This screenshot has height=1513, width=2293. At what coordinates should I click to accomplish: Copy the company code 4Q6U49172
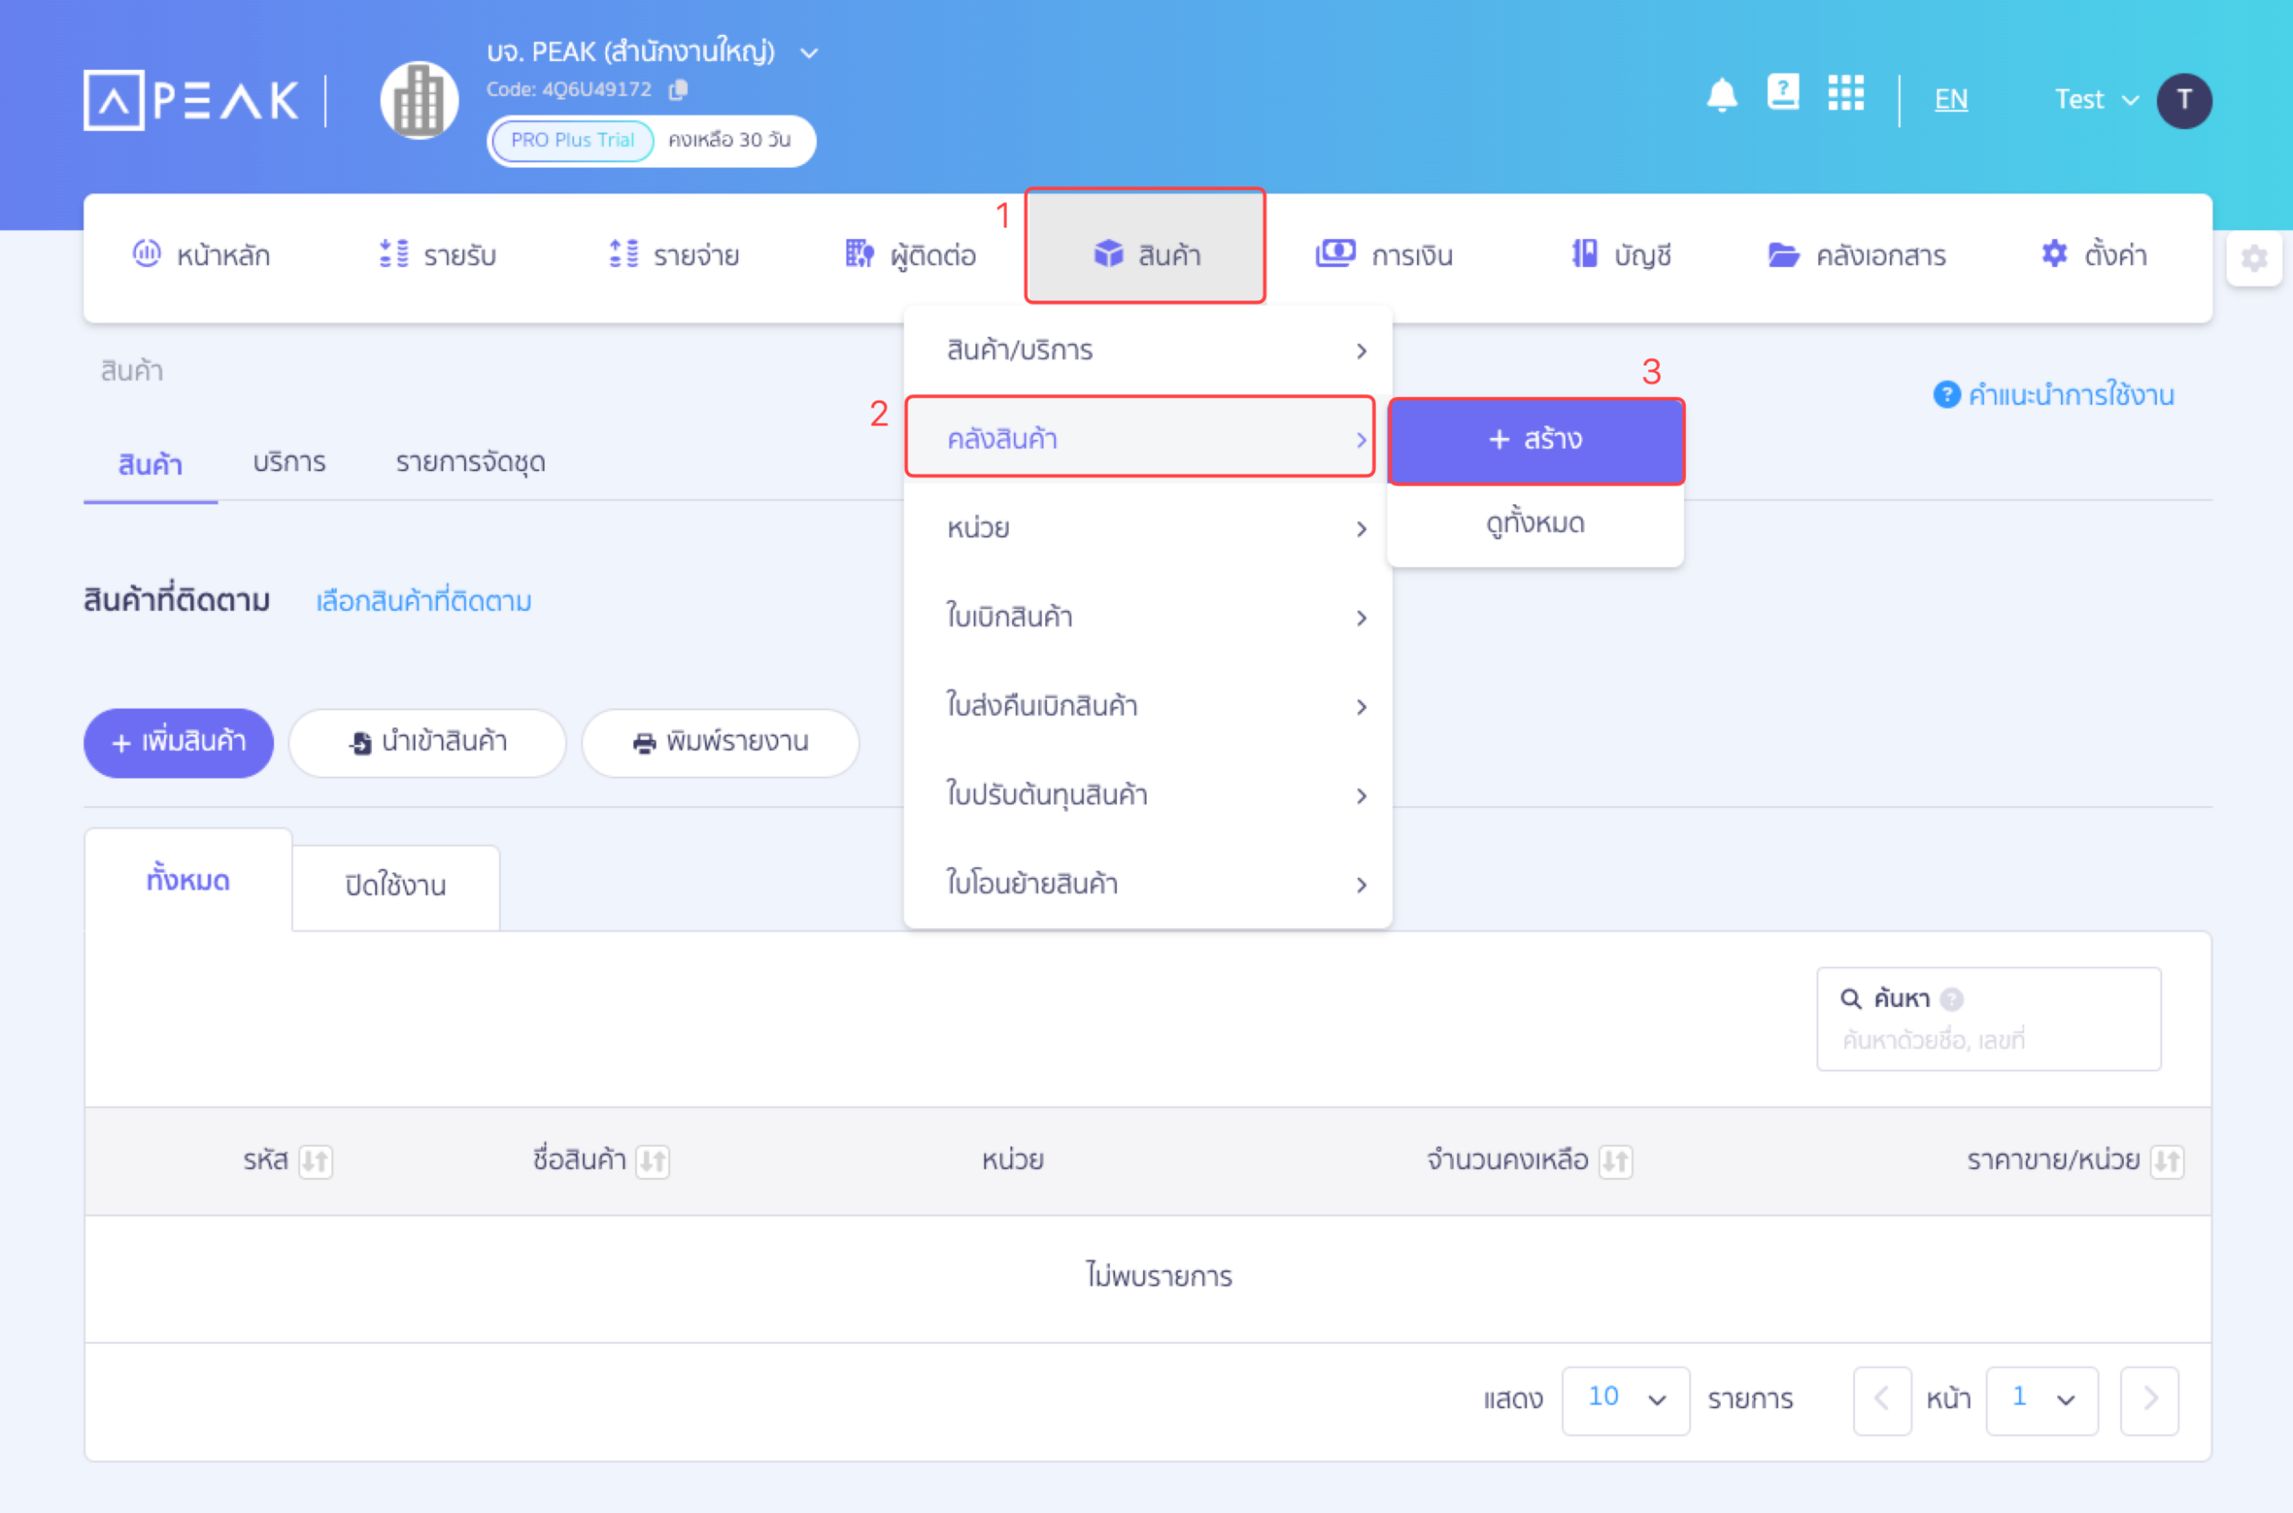[x=678, y=90]
